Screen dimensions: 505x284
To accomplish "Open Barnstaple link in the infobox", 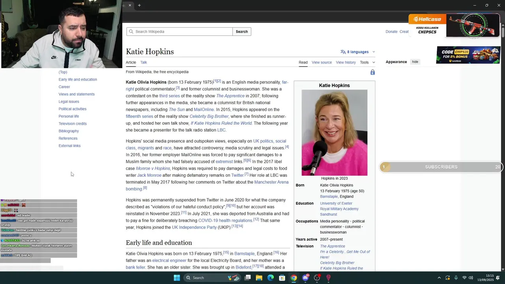I will pos(329,196).
